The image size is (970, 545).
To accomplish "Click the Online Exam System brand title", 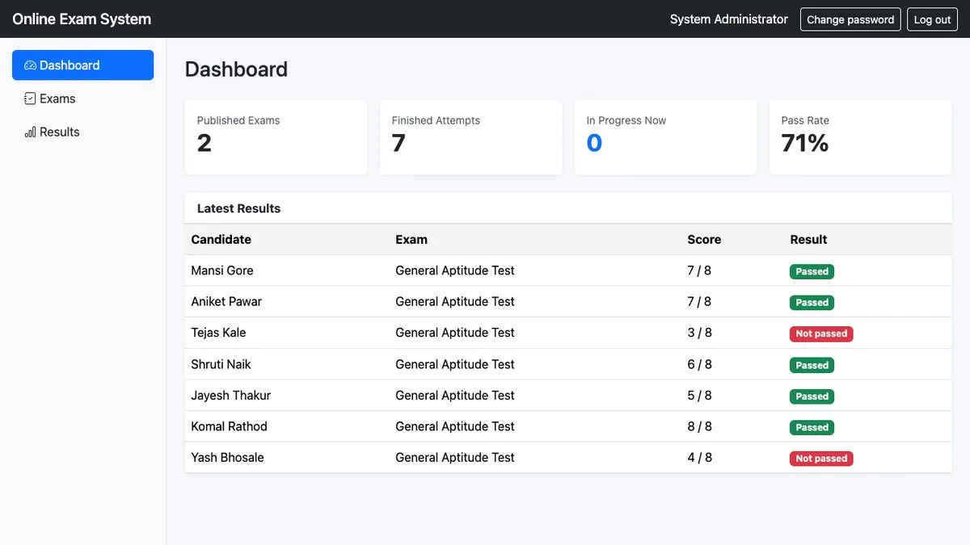I will click(82, 19).
